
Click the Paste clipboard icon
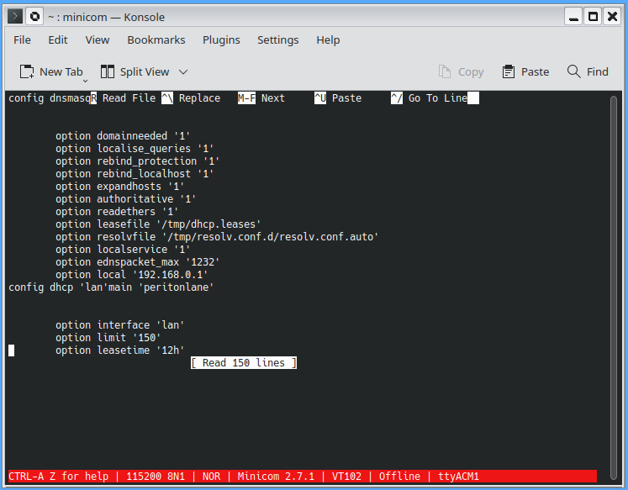509,72
